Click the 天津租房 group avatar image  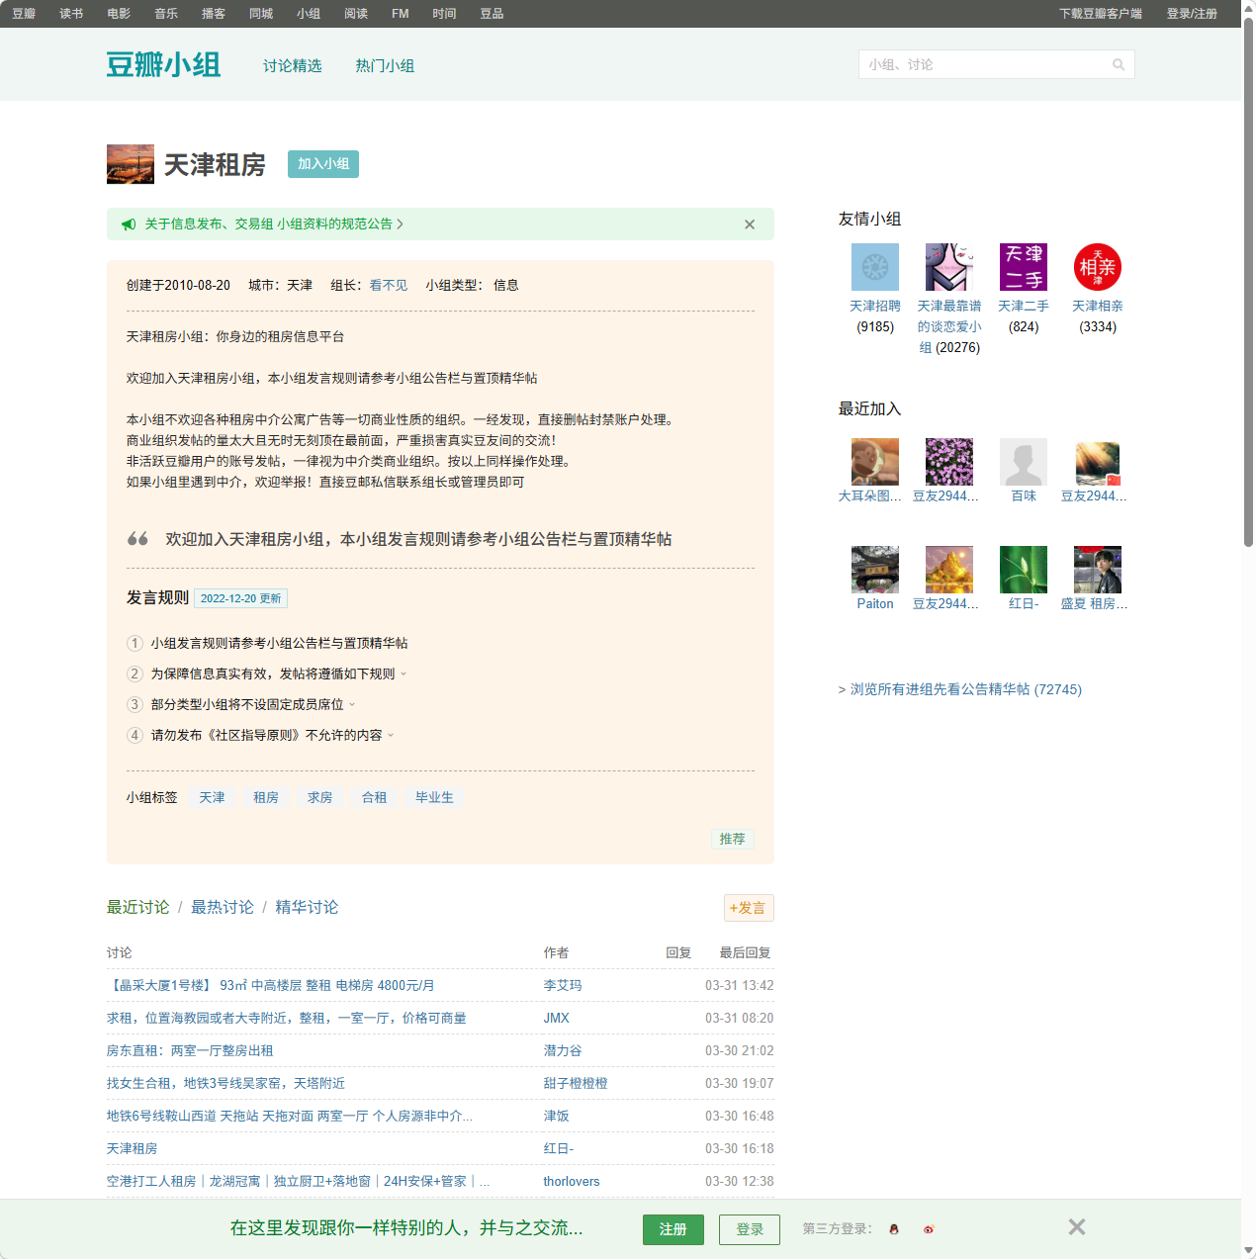[131, 164]
